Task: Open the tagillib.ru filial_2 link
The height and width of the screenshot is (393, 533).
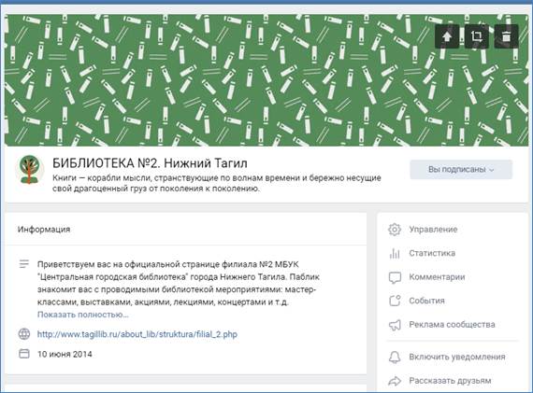Action: [x=137, y=334]
